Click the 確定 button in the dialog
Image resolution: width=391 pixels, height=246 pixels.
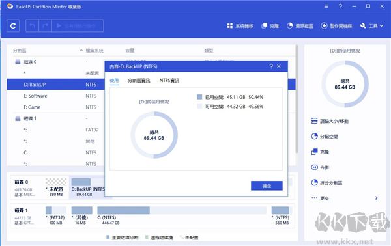[x=267, y=185]
